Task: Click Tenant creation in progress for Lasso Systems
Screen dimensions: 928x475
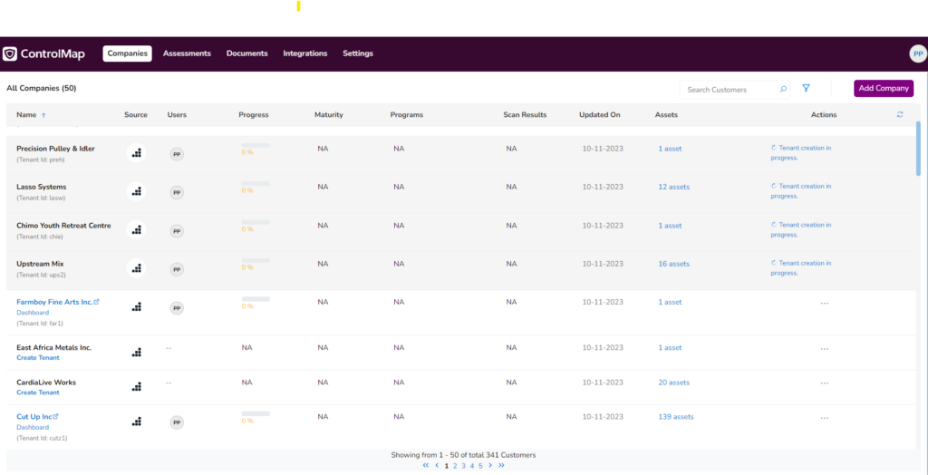Action: click(x=801, y=190)
